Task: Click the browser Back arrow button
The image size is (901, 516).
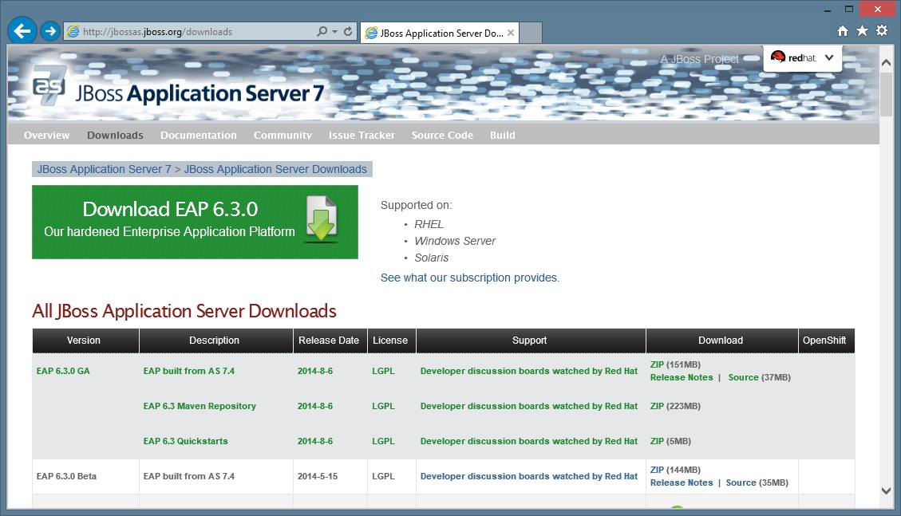Action: [x=22, y=31]
